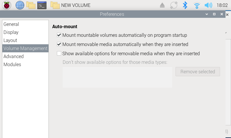Go to the Advanced preferences page
The width and height of the screenshot is (231, 138).
click(x=14, y=57)
